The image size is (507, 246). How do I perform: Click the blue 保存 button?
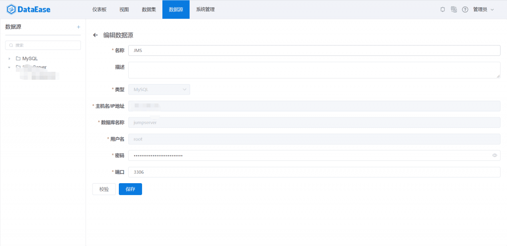(x=130, y=189)
